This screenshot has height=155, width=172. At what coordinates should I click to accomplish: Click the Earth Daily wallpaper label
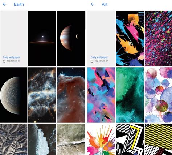(11, 57)
